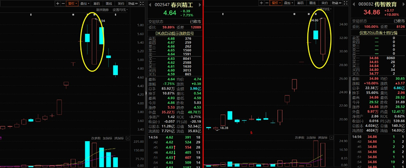This screenshot has width=406, height=168.
Task: Enter fullscreen for the 春兴精工 chart
Action: pos(142,3)
